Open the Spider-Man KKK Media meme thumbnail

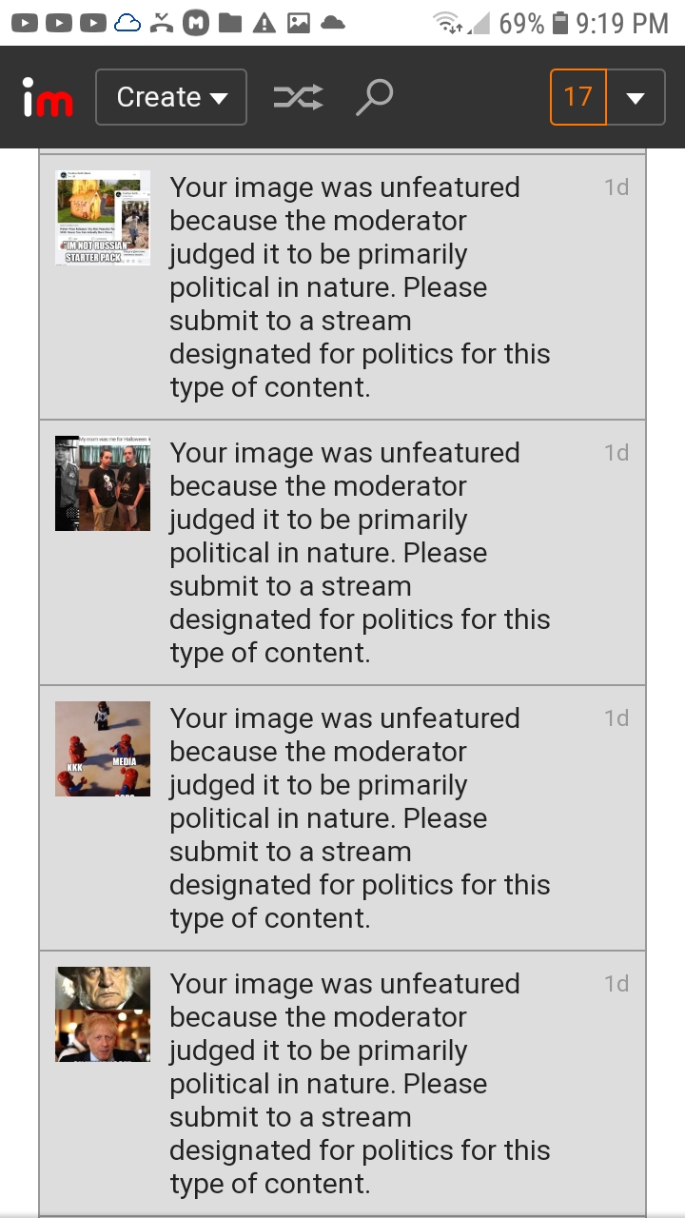point(103,749)
